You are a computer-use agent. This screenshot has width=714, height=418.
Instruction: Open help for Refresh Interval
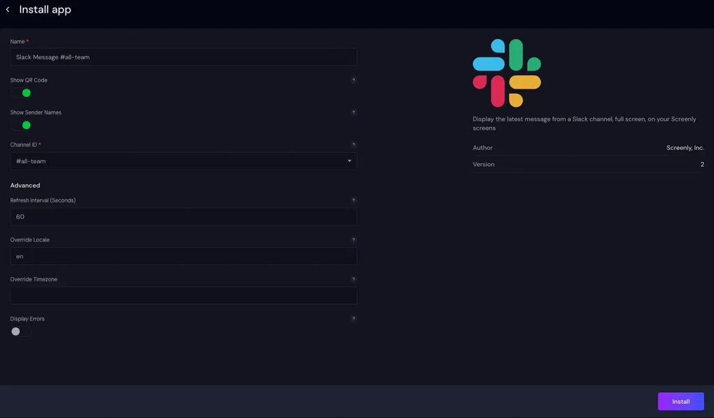(x=354, y=200)
